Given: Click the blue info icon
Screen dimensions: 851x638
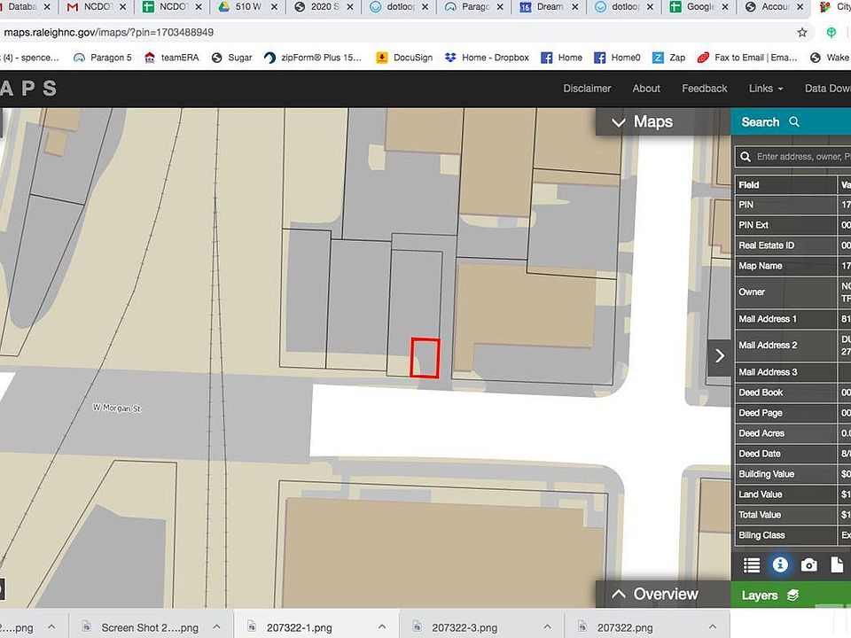Looking at the screenshot, I should pyautogui.click(x=780, y=564).
